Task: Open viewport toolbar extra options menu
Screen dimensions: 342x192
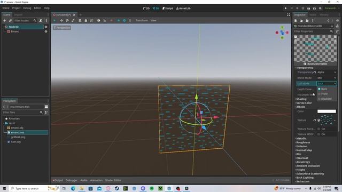Action: pos(130,20)
